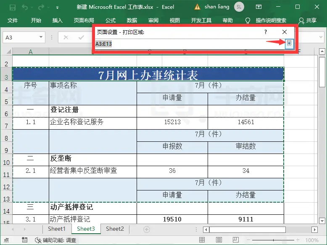Click vertical scrollbar down arrow
This screenshot has width=327, height=245.
322,221
